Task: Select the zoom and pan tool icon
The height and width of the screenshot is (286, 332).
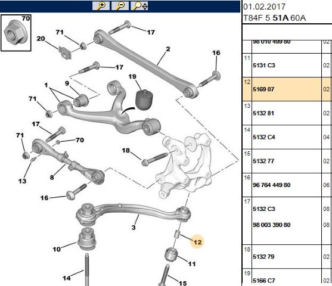Action: (x=139, y=6)
